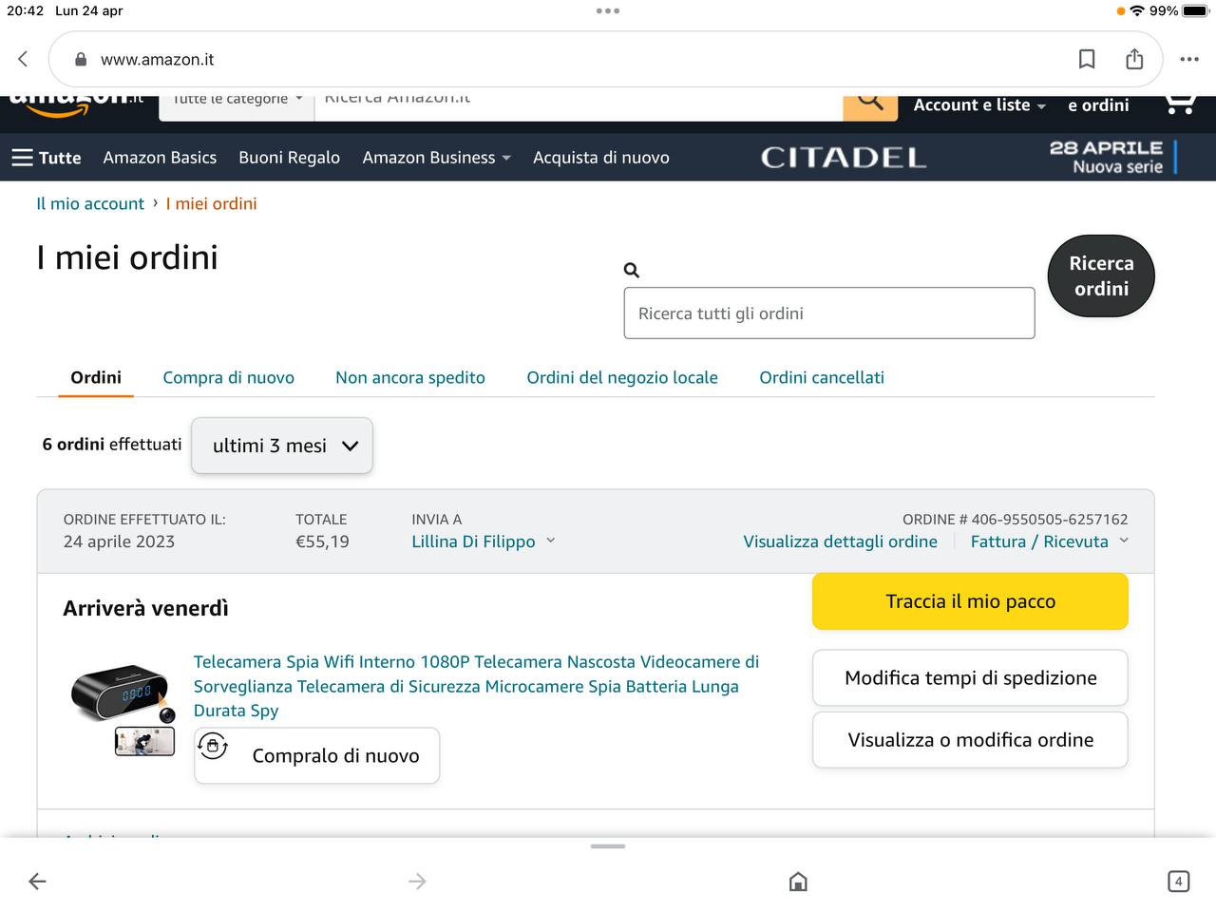Tap the 20:42 clock in status bar
The width and height of the screenshot is (1216, 912).
(x=26, y=10)
